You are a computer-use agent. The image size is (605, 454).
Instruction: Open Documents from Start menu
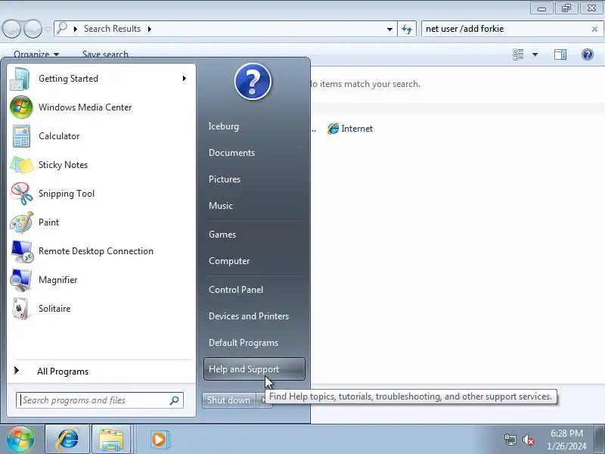(x=232, y=153)
